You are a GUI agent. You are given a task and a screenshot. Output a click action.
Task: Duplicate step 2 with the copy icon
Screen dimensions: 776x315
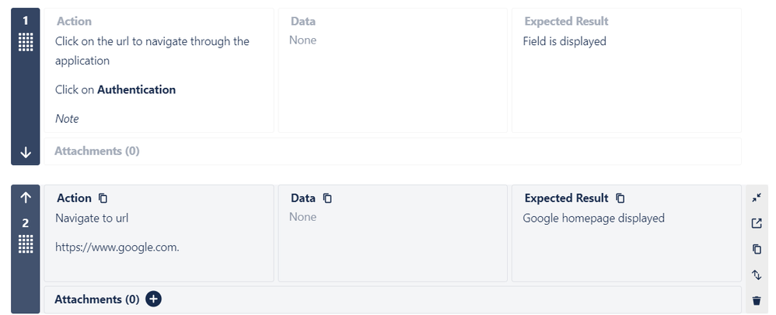(757, 249)
